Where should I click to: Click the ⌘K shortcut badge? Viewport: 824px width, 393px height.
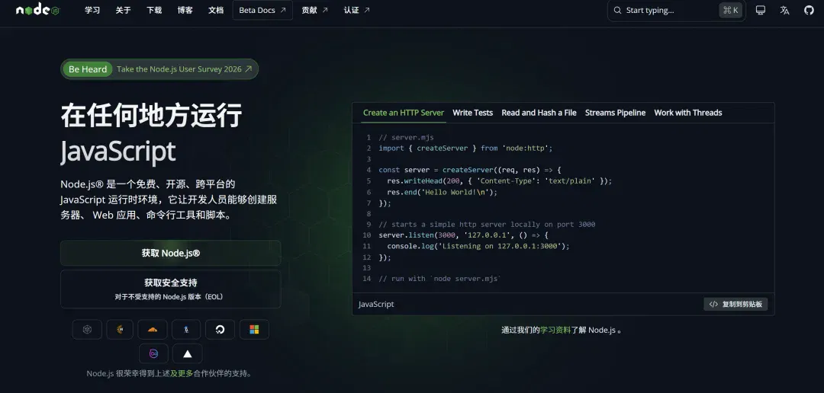click(x=730, y=10)
